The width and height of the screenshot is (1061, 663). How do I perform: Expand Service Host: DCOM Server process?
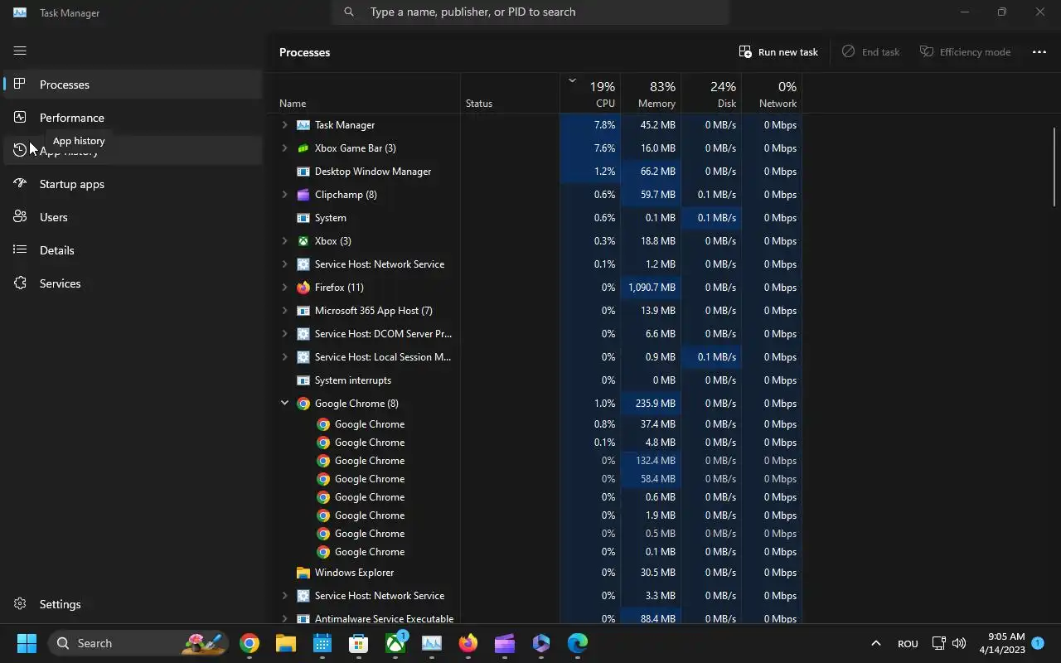point(284,334)
